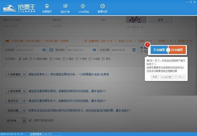Open the 车次优先 priority combo box
This screenshot has width=197, height=136.
click(x=16, y=121)
